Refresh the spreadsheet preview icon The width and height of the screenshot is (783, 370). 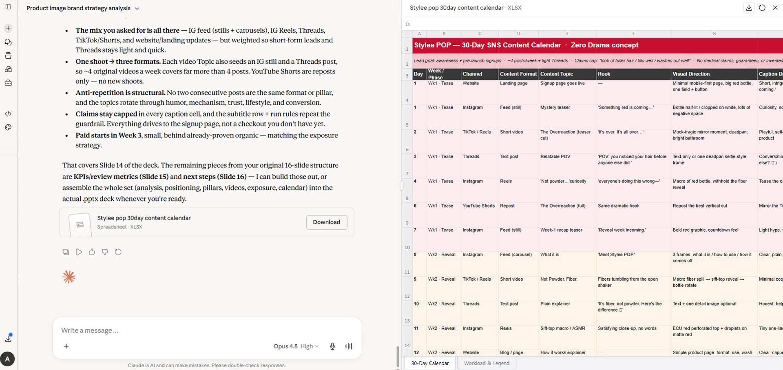[x=762, y=8]
